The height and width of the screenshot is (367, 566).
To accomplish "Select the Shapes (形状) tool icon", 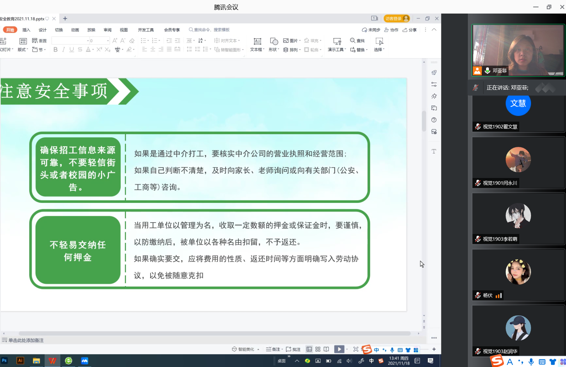I will point(274,41).
